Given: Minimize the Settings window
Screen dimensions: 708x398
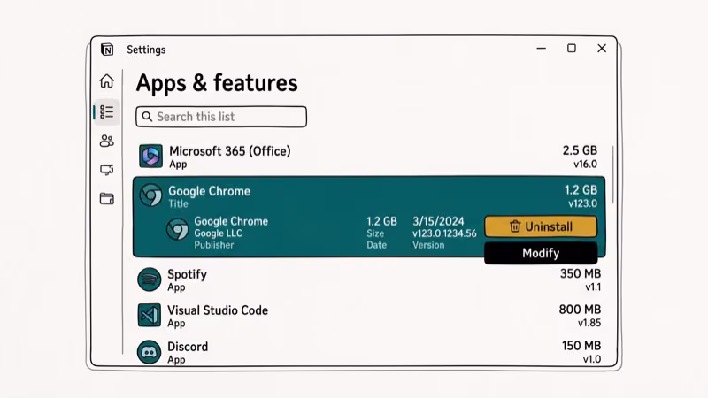Looking at the screenshot, I should pyautogui.click(x=542, y=49).
